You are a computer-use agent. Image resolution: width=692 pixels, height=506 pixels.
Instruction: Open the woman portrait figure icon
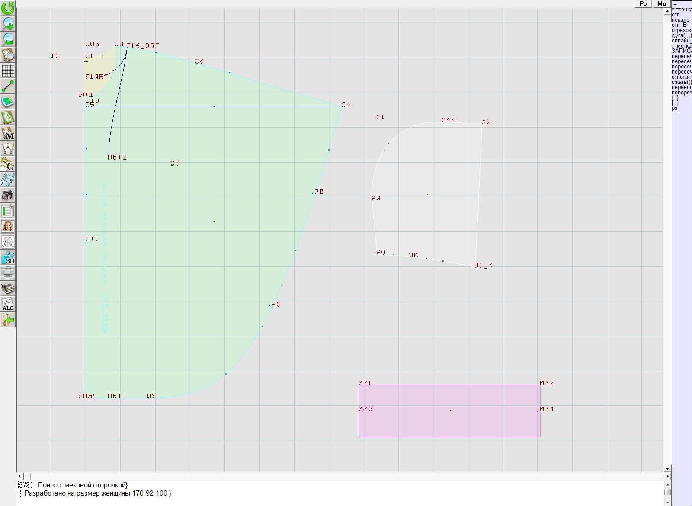[8, 226]
